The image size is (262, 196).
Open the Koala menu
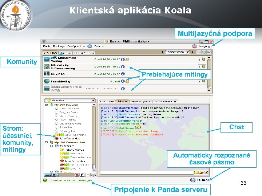[x=47, y=46]
